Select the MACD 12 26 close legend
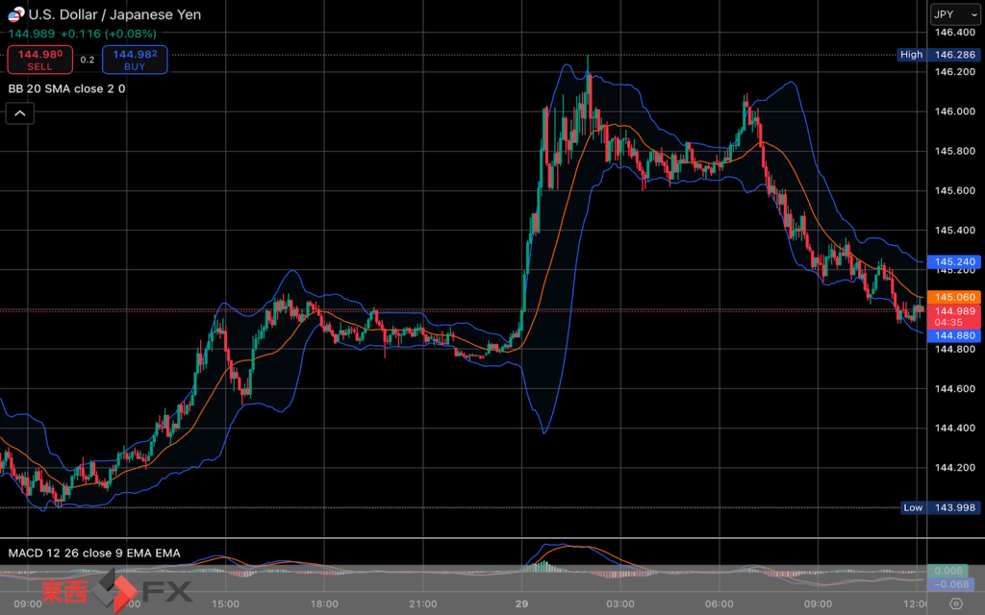The width and height of the screenshot is (985, 615). (94, 553)
